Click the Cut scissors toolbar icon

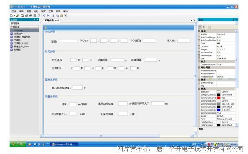[53, 16]
